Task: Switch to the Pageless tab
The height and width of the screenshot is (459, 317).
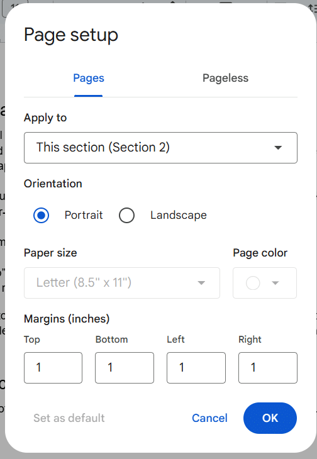Action: pos(225,78)
